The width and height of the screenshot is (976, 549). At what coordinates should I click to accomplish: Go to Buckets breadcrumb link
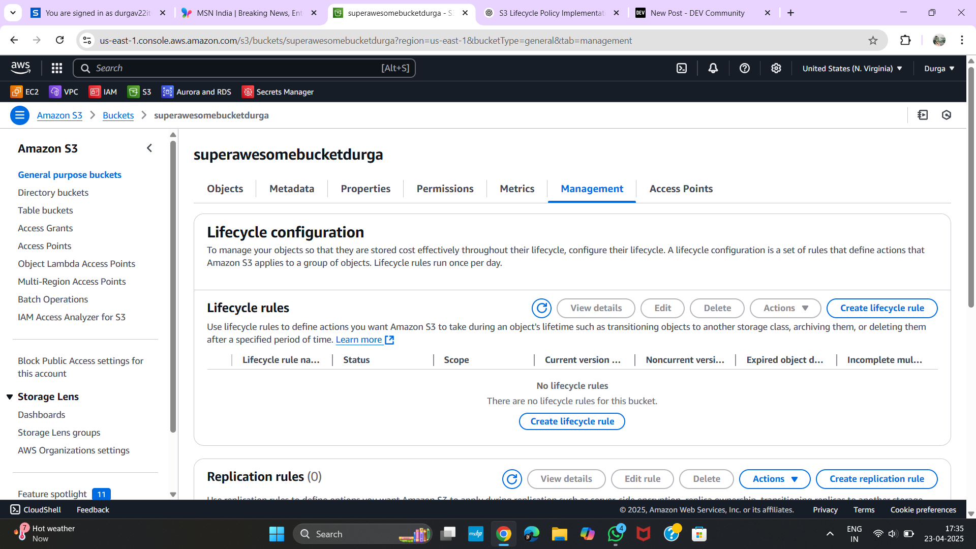click(x=118, y=115)
